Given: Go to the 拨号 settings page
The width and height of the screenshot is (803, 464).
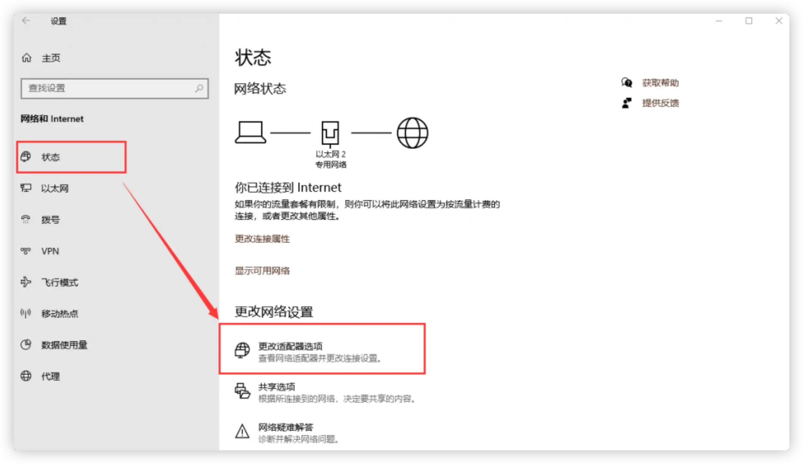Looking at the screenshot, I should pyautogui.click(x=50, y=220).
